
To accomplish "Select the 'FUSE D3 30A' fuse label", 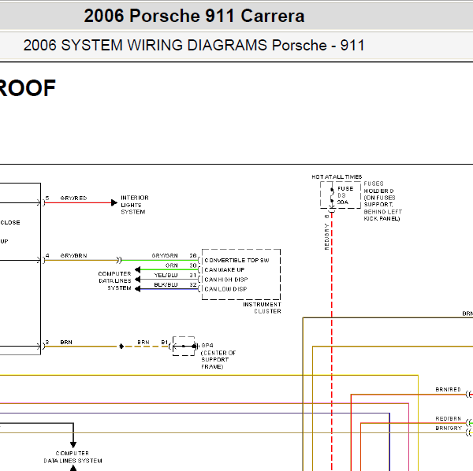I will click(345, 195).
